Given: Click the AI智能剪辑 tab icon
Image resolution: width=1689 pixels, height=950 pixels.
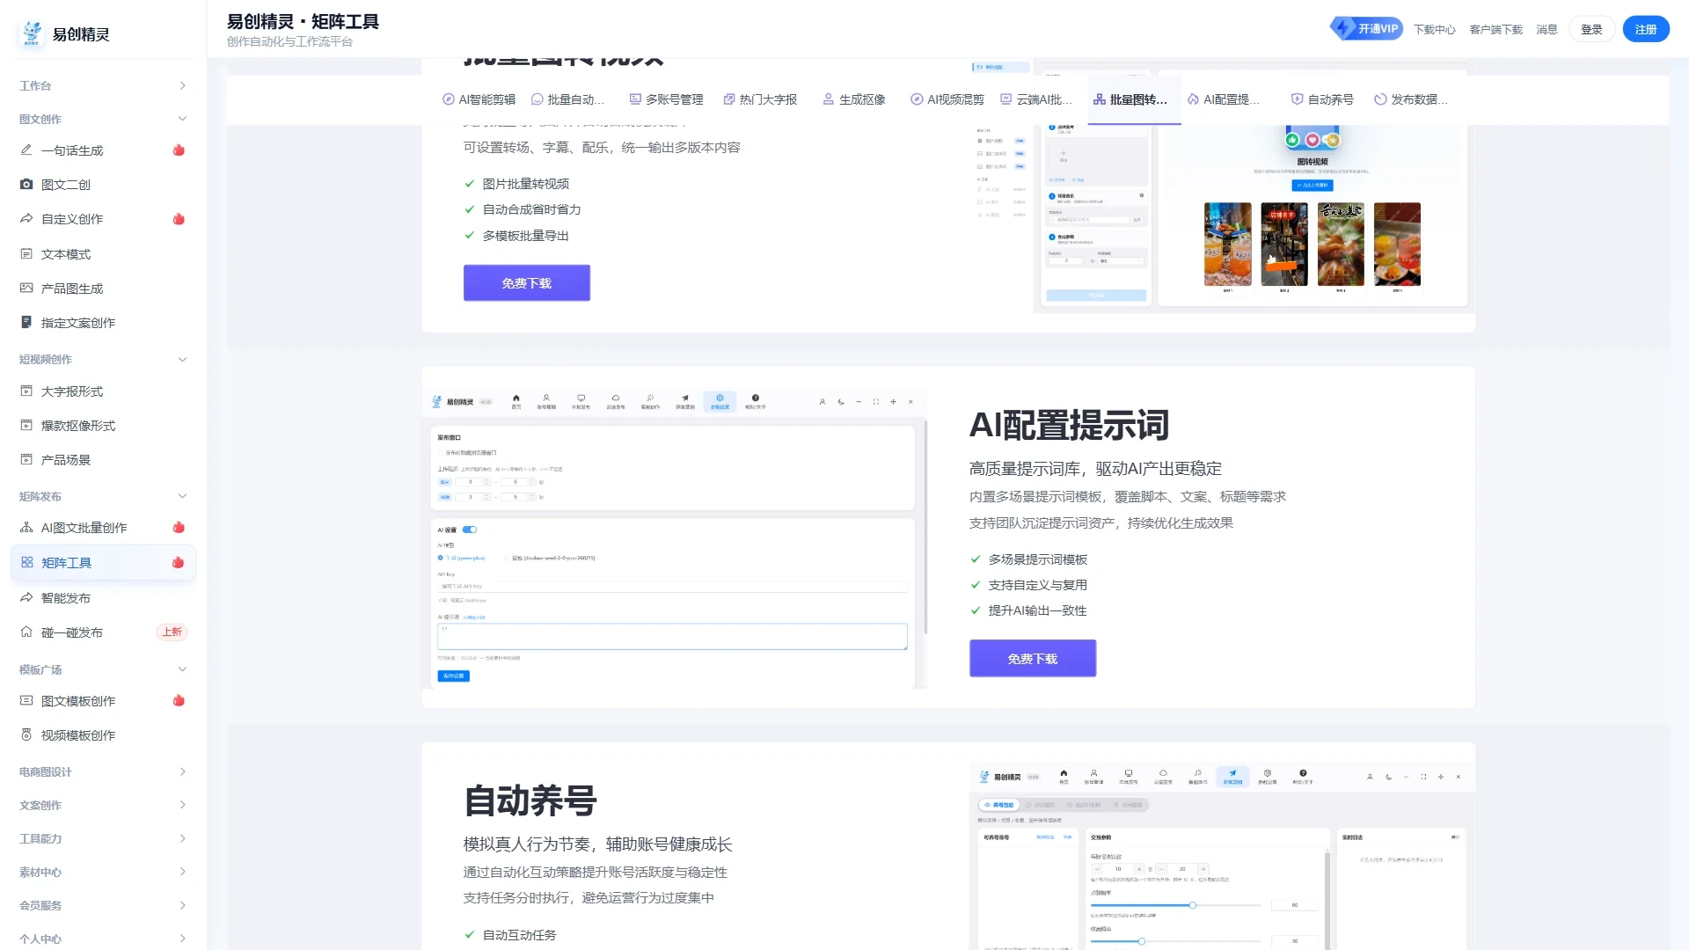Looking at the screenshot, I should [x=449, y=100].
